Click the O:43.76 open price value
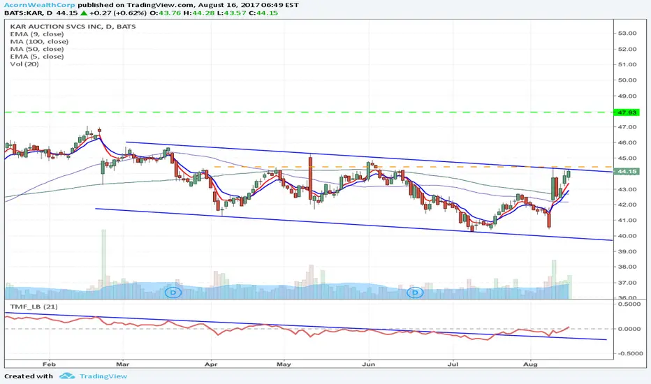Viewport: 651px width, 384px height. (x=166, y=13)
